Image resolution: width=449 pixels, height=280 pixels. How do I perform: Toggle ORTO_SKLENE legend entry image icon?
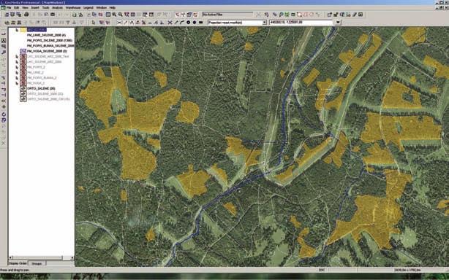point(23,88)
